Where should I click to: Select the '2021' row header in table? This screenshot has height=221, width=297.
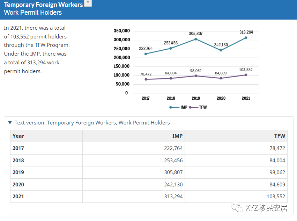[46, 197]
